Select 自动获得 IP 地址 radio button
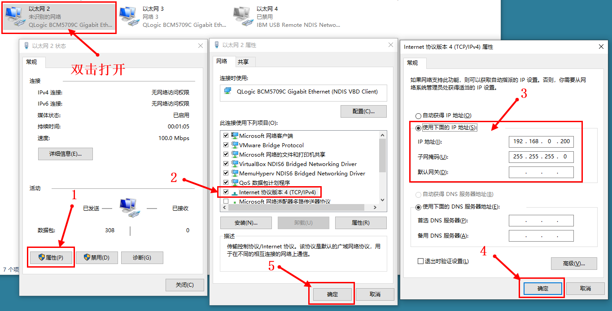 point(419,115)
